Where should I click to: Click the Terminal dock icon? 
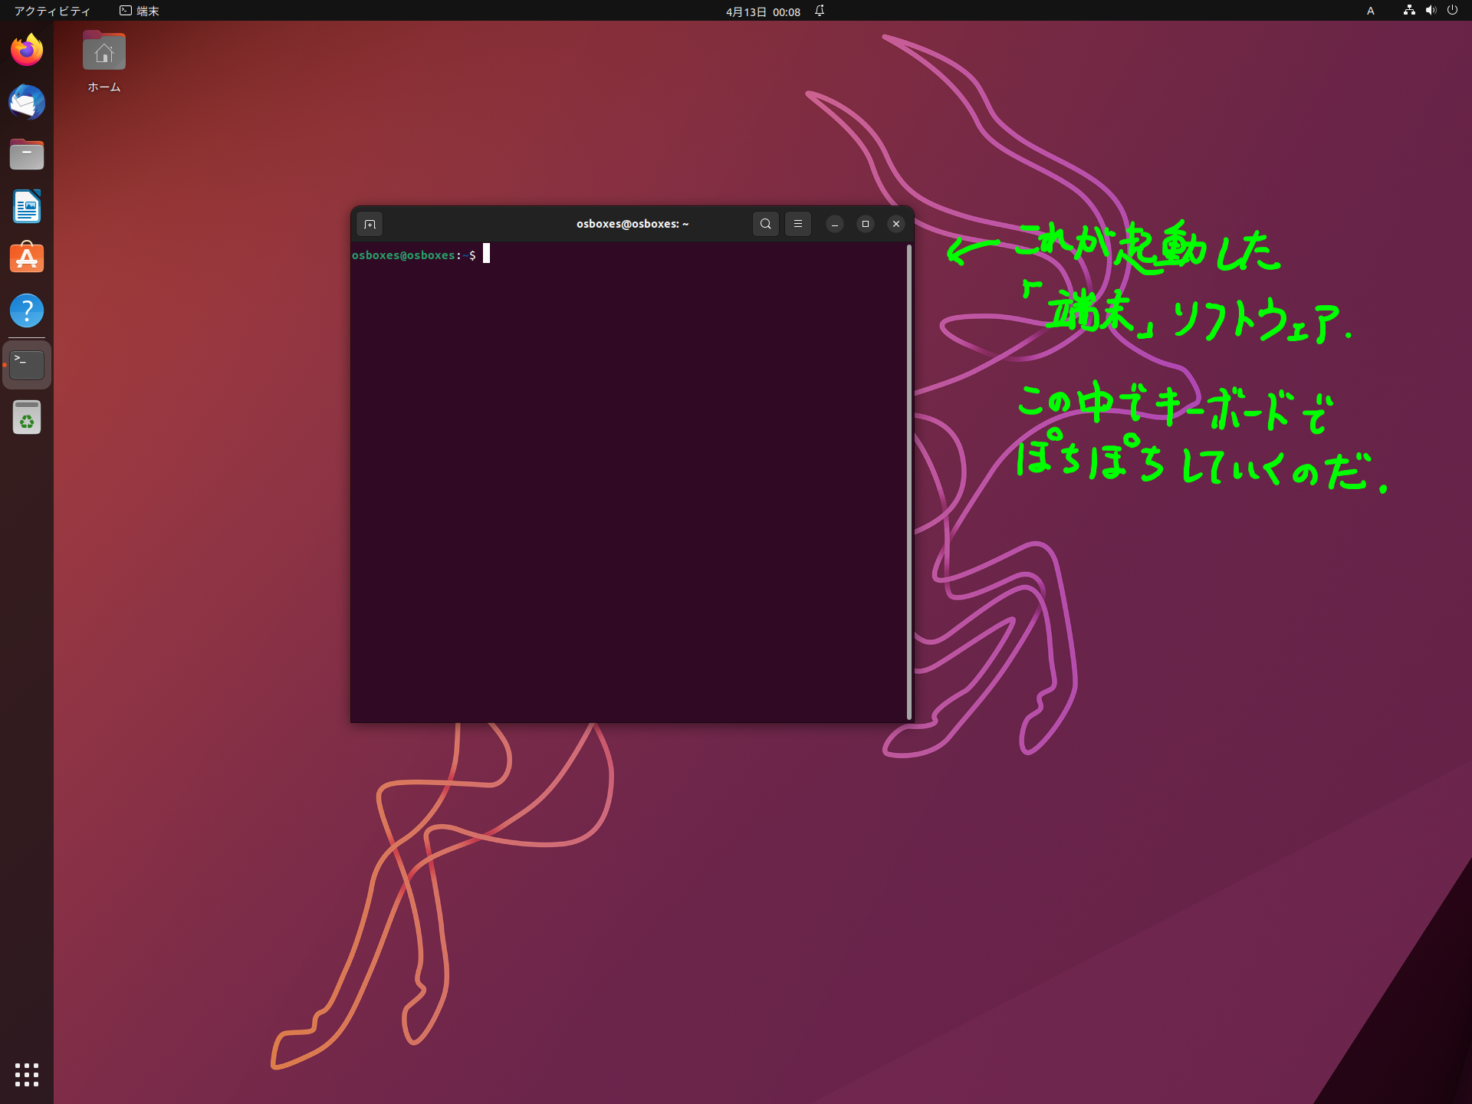coord(27,365)
